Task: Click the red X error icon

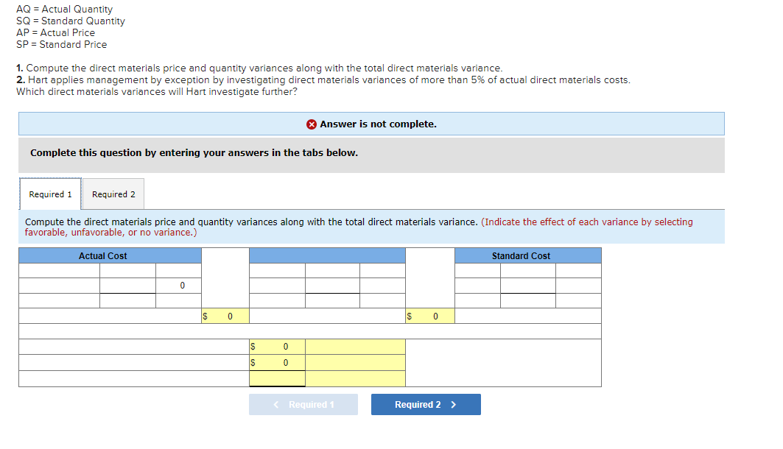Action: 312,124
